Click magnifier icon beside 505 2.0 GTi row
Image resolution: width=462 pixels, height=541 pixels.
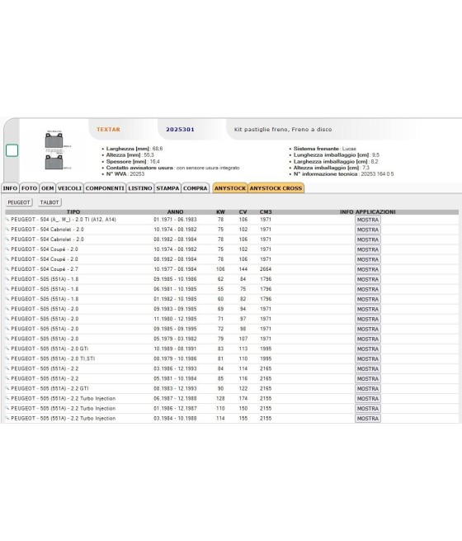(x=7, y=349)
